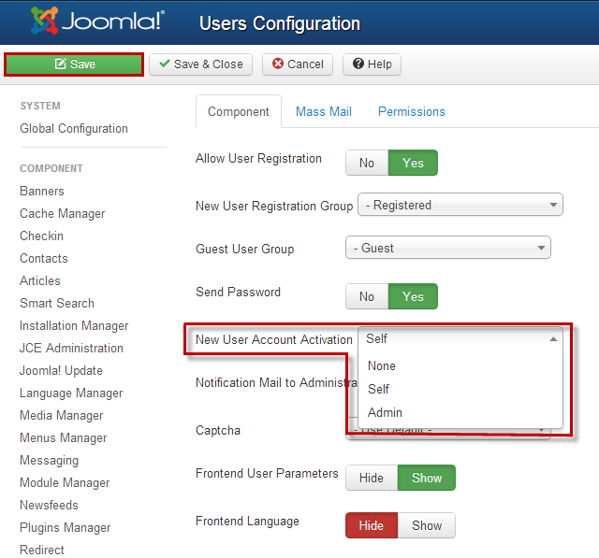Open Redirect component settings
Image resolution: width=599 pixels, height=558 pixels.
(42, 550)
